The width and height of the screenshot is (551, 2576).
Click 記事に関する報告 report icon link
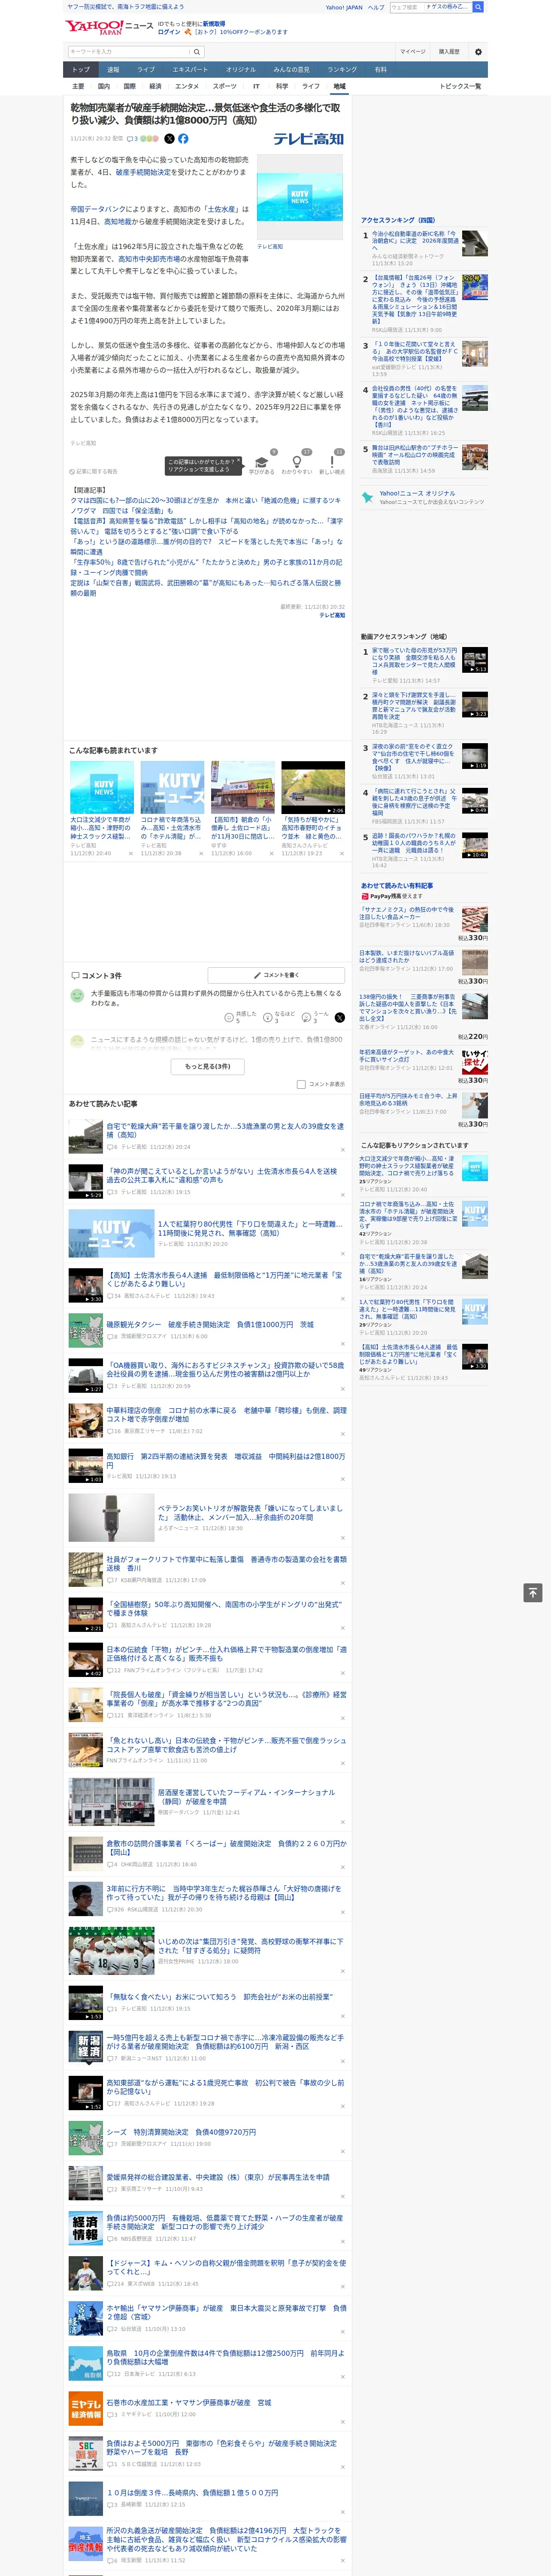[94, 471]
